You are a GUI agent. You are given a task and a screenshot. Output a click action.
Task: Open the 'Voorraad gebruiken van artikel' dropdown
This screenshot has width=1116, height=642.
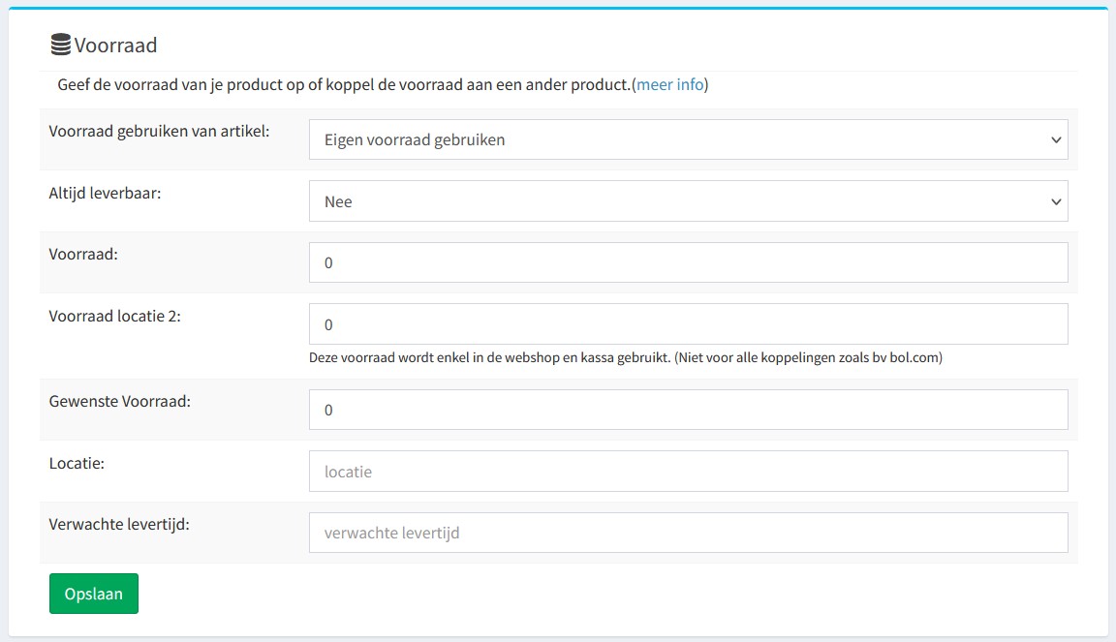(x=688, y=139)
